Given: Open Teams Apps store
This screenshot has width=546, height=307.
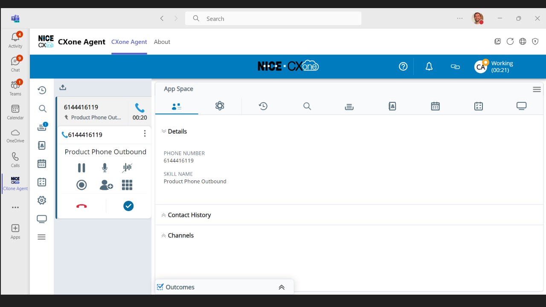Looking at the screenshot, I should pos(15,232).
